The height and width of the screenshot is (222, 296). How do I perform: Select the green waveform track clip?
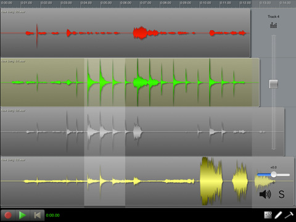130,82
